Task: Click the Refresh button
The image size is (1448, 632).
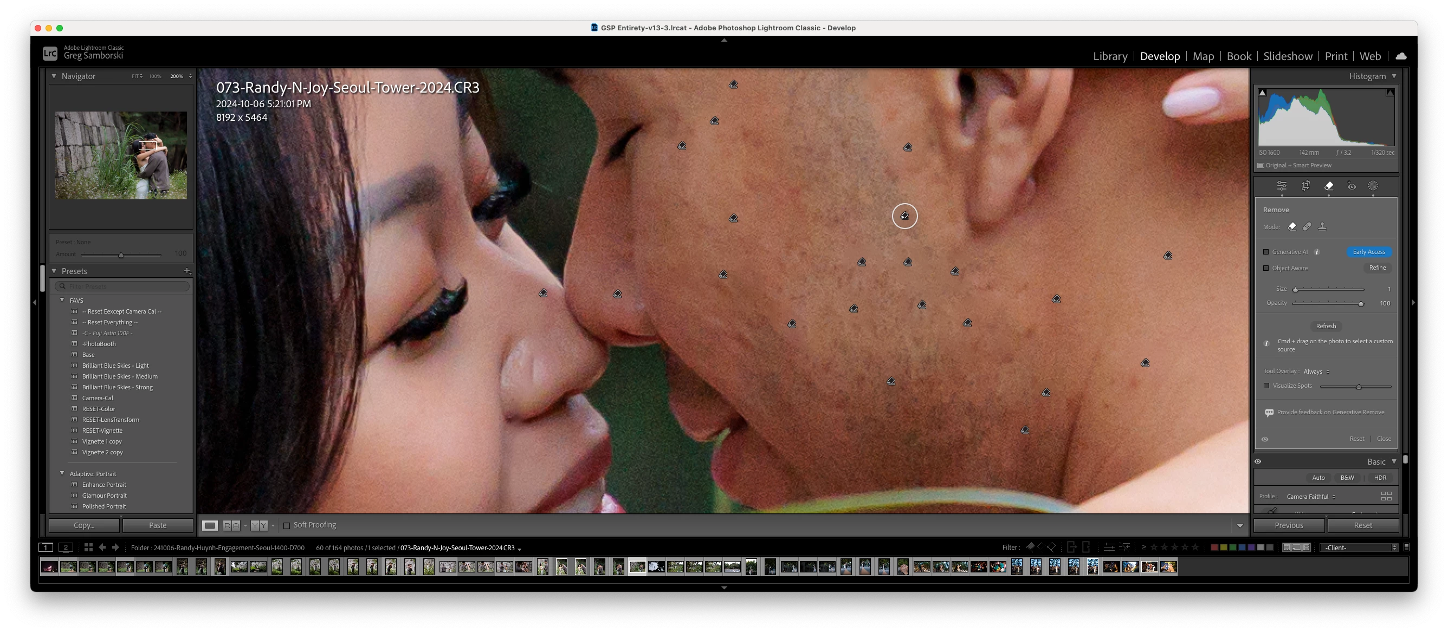Action: point(1326,326)
